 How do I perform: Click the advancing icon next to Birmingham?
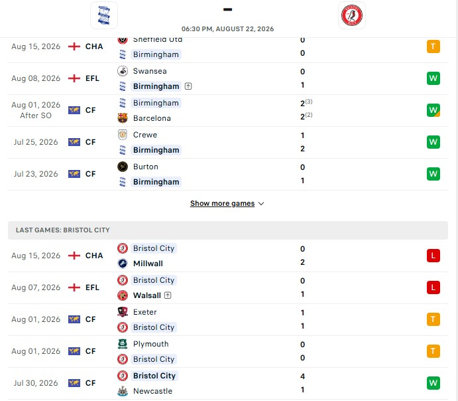pos(188,86)
